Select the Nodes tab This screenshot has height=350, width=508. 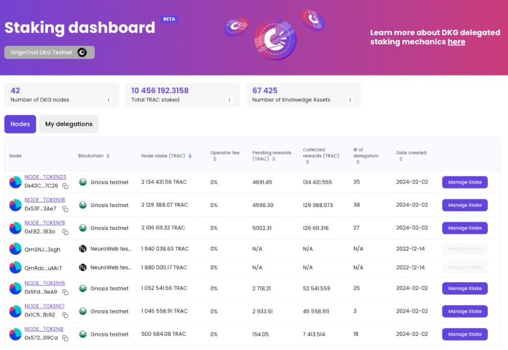20,124
